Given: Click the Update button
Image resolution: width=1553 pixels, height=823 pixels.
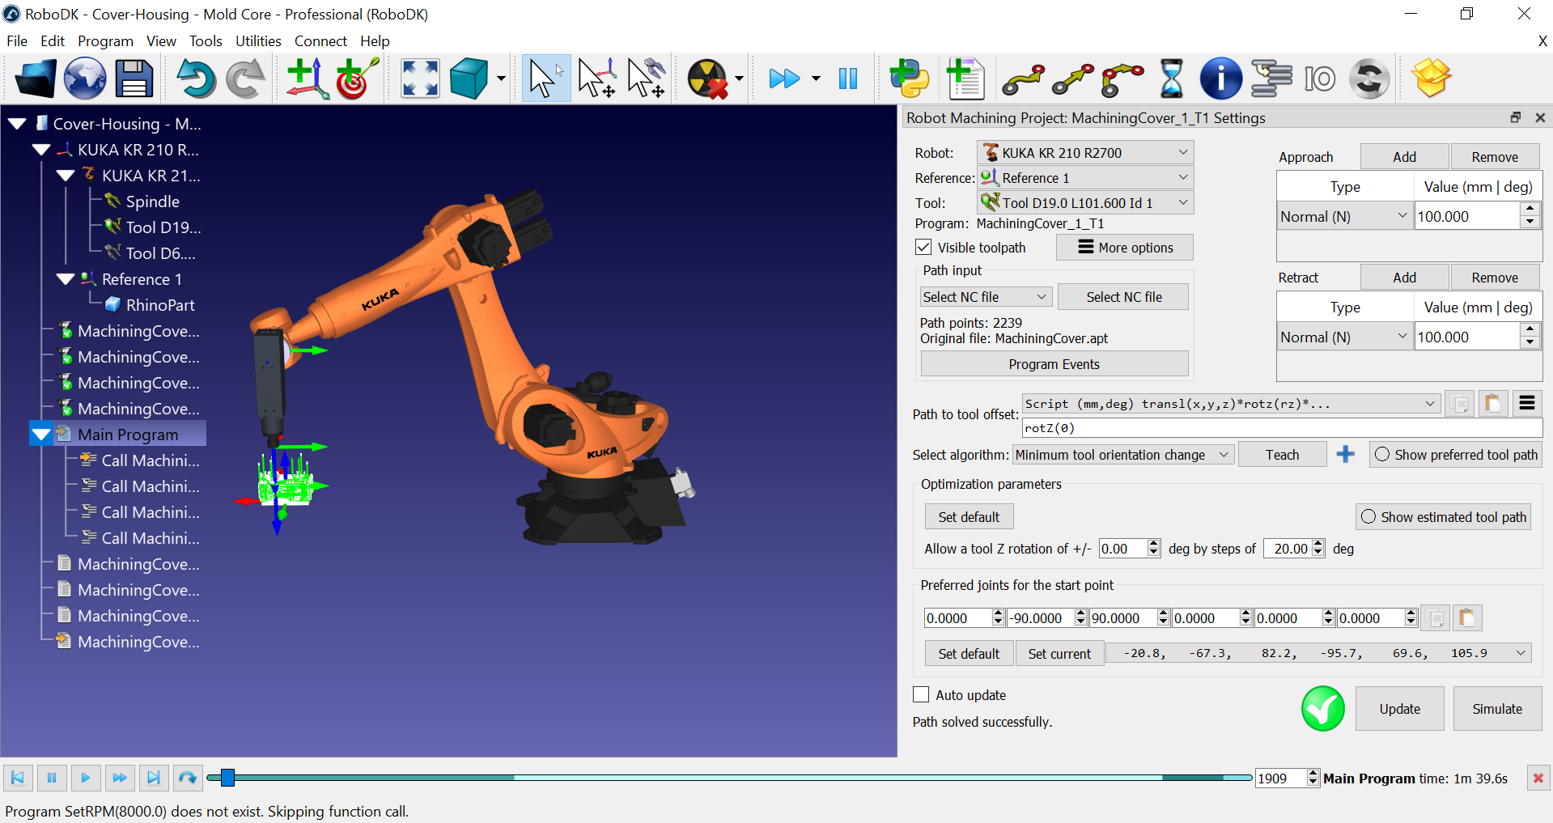Looking at the screenshot, I should coord(1399,708).
